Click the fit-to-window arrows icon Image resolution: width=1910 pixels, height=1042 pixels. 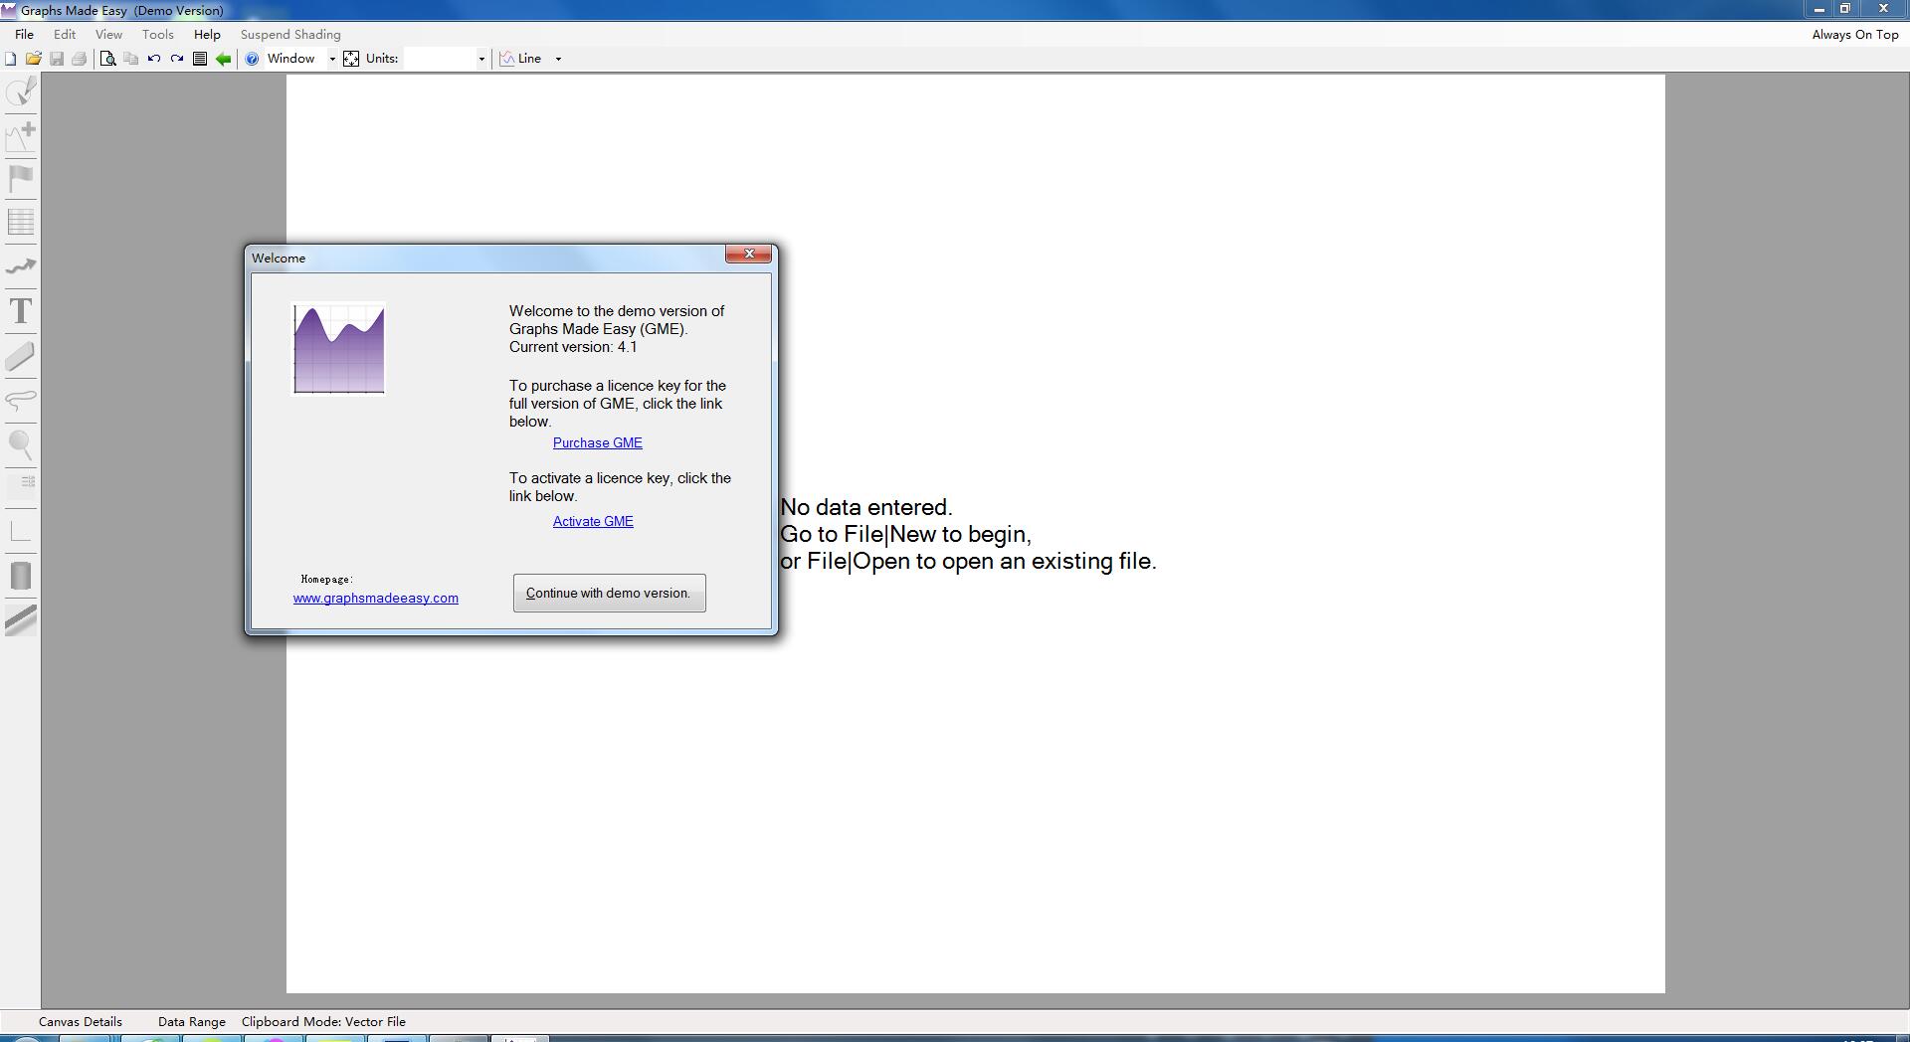click(x=351, y=59)
